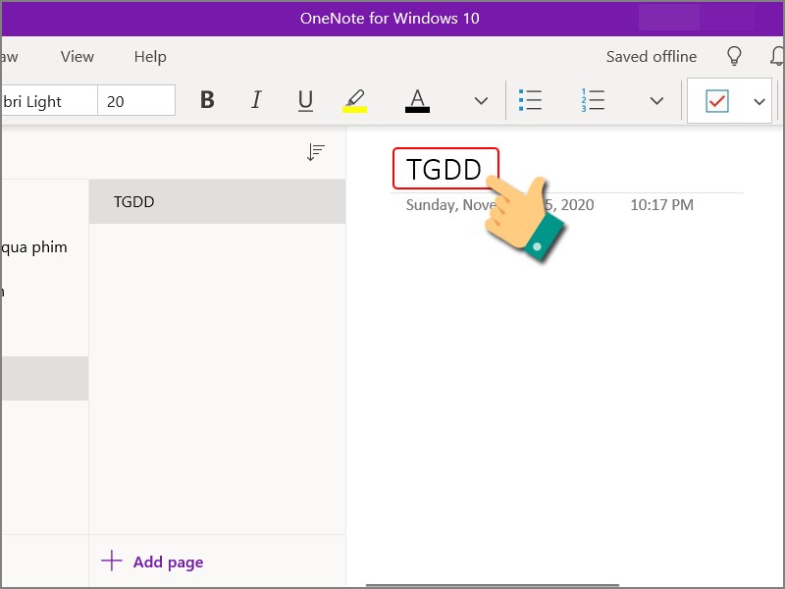This screenshot has width=785, height=589.
Task: Toggle Italic formatting
Action: 256,100
